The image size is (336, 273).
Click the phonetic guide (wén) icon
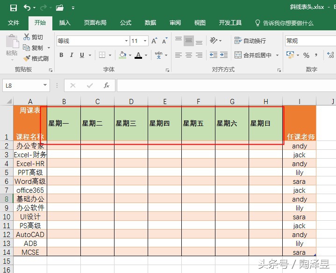[158, 55]
